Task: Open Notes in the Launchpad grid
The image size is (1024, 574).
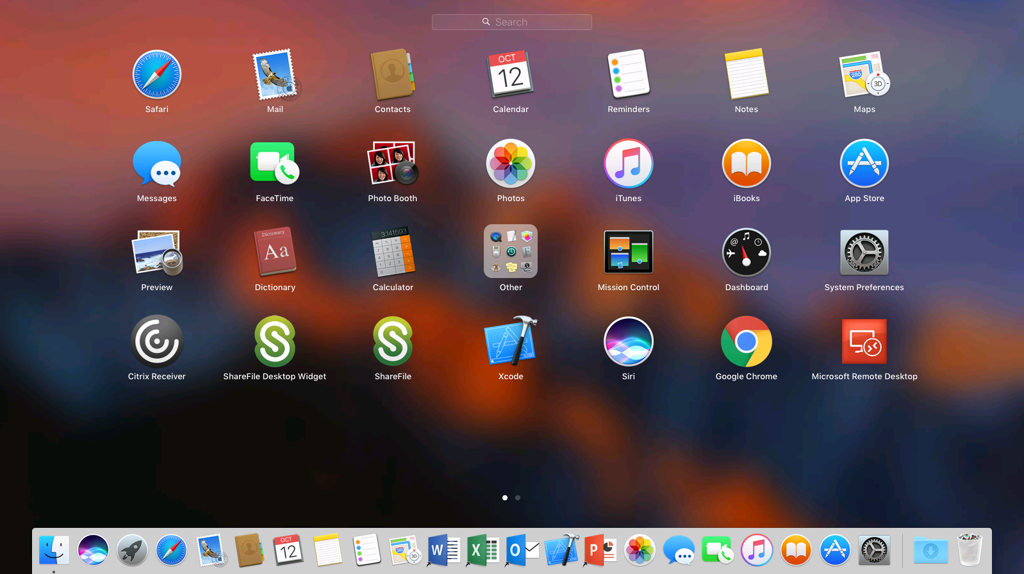Action: [747, 74]
